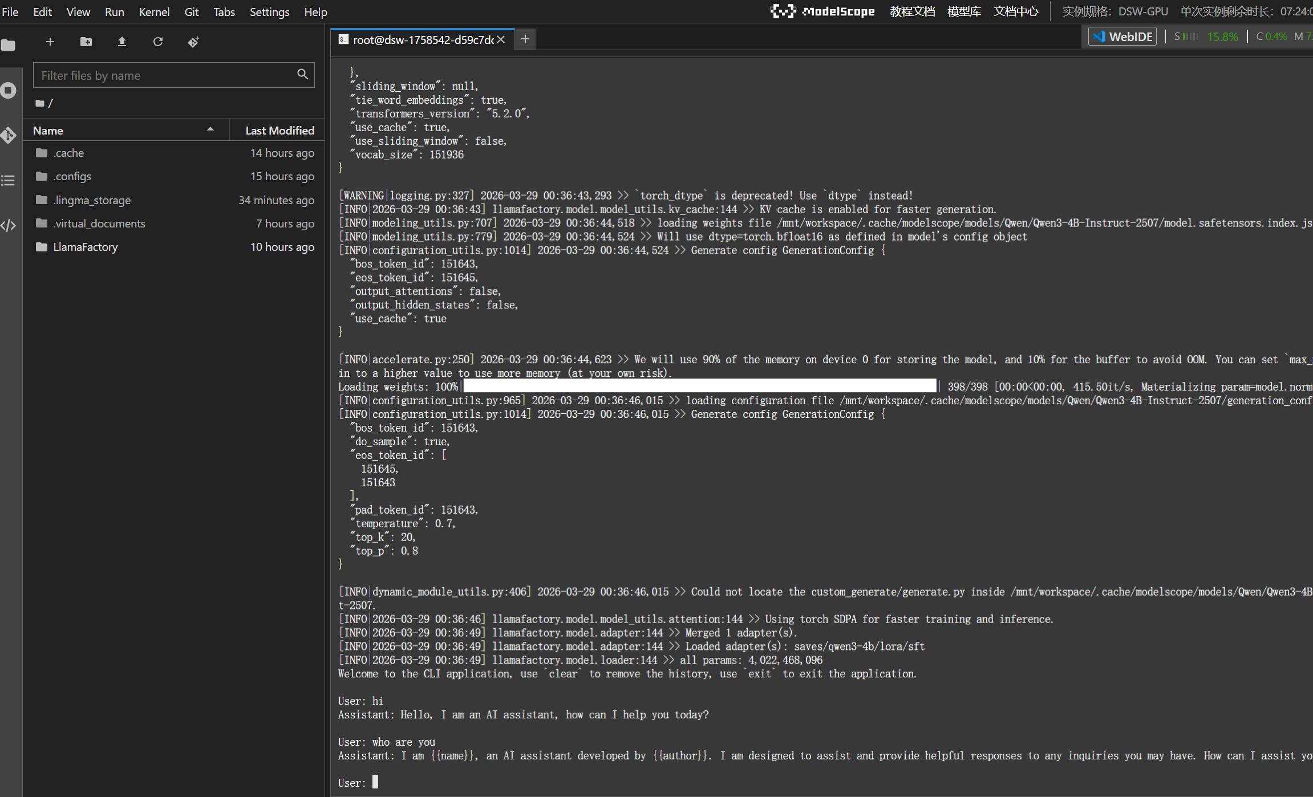Open the Kernel menu

point(154,12)
